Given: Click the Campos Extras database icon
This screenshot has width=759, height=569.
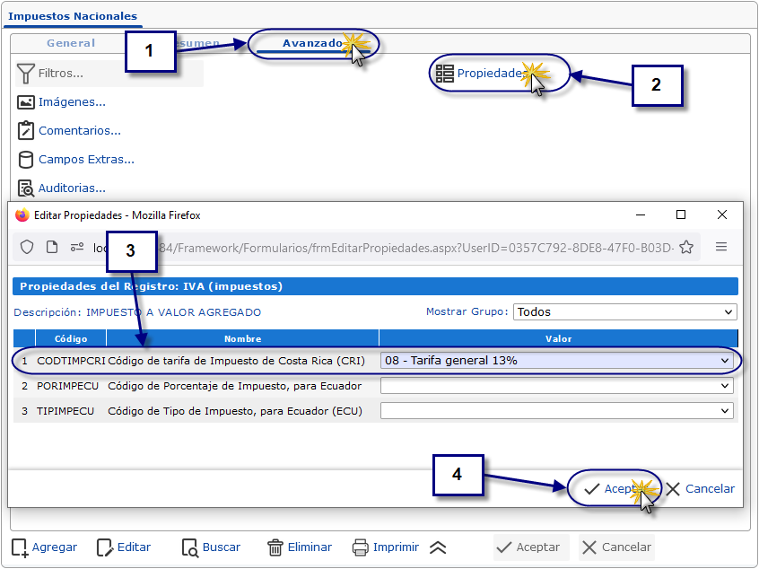Looking at the screenshot, I should (26, 160).
